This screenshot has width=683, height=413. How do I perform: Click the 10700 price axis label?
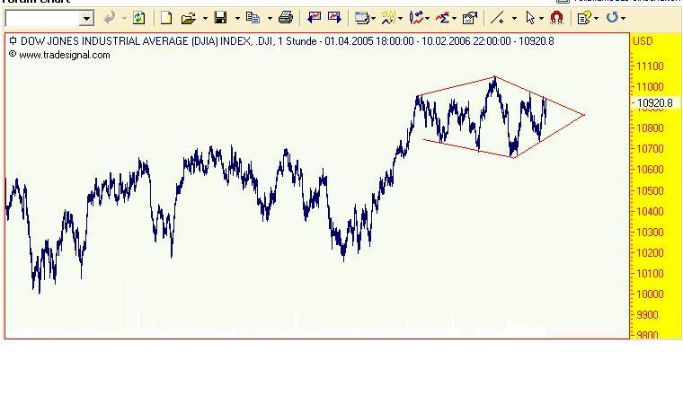coord(650,149)
